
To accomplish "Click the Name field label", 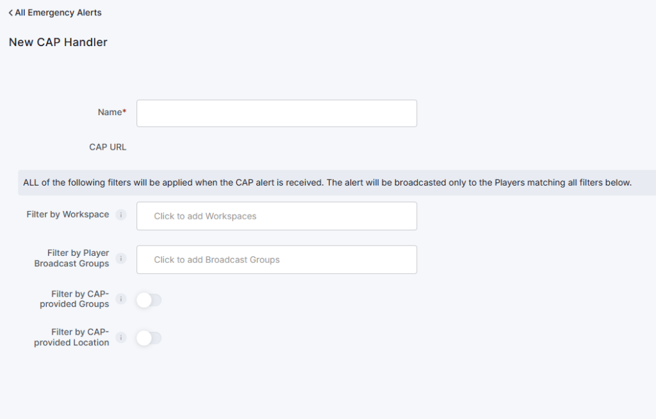I will (x=110, y=112).
